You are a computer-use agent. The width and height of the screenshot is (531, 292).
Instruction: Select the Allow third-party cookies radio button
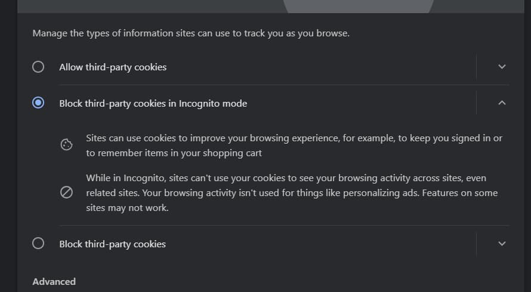(x=38, y=67)
